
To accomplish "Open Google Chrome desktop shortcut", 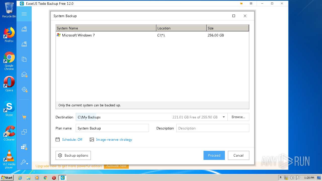I will 9,61.
